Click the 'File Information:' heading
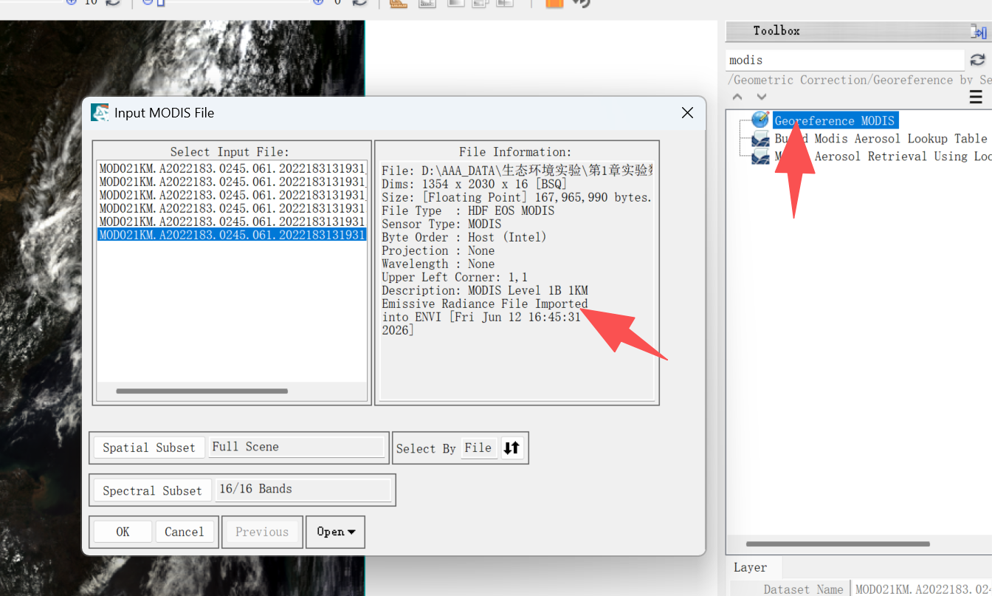This screenshot has height=596, width=992. (515, 151)
